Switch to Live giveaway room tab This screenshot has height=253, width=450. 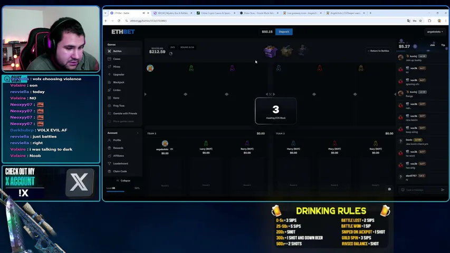pos(302,13)
